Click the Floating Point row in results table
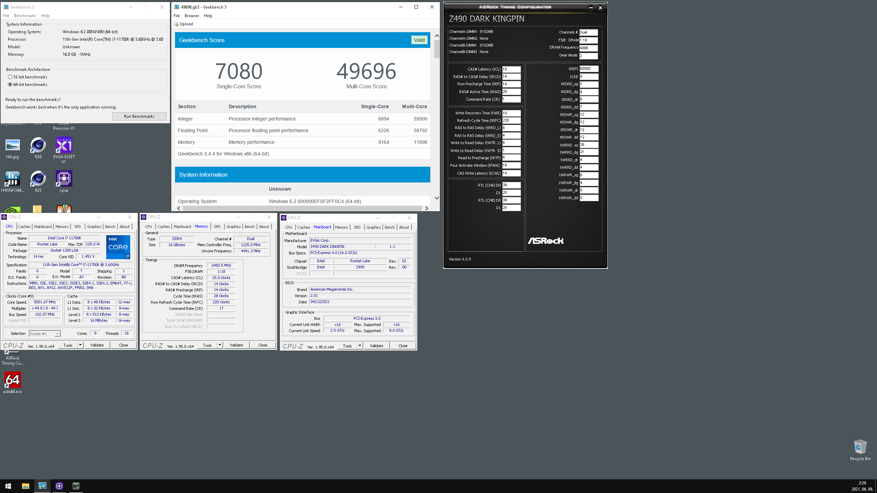Viewport: 877px width, 493px height. (302, 130)
